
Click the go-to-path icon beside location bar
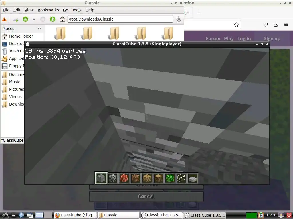178,19
